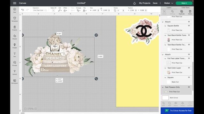This screenshot has width=204, height=114.
Task: Hide the second Attach group
Action: coord(189,54)
